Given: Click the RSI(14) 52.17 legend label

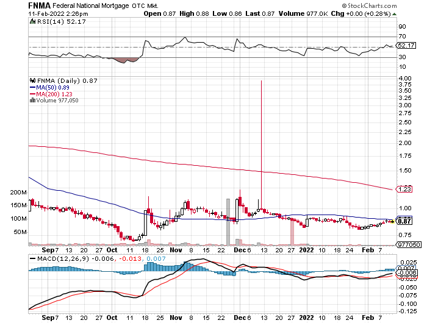Looking at the screenshot, I should pos(61,22).
